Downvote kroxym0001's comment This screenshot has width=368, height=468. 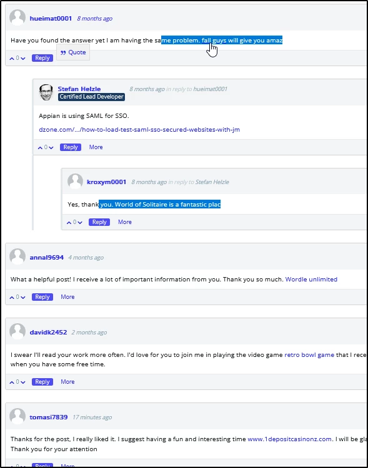[80, 222]
